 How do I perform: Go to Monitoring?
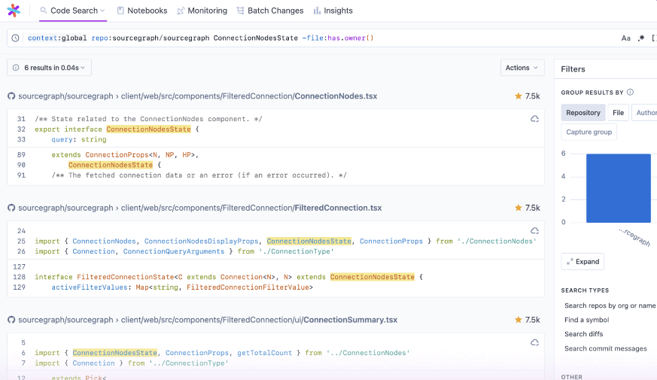tap(202, 11)
